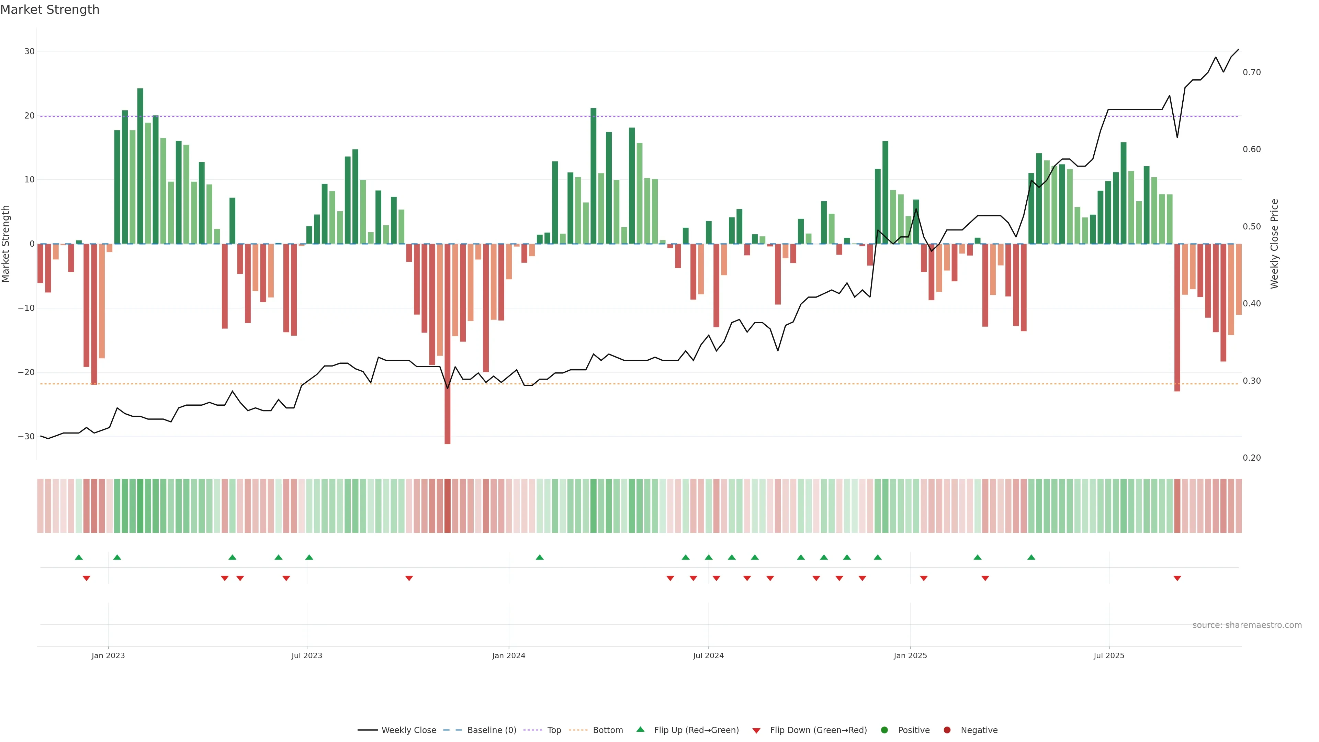Click the flip-up marker near Jan 2024

point(540,557)
